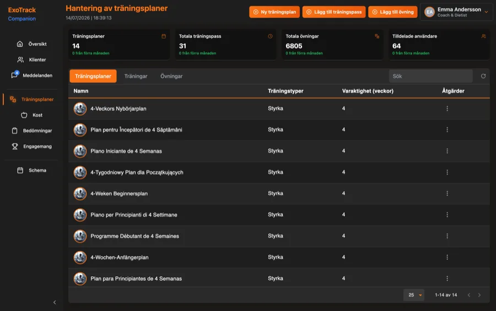The height and width of the screenshot is (311, 496).
Task: Expand Emma Andersson profile dropdown
Action: coord(486,12)
